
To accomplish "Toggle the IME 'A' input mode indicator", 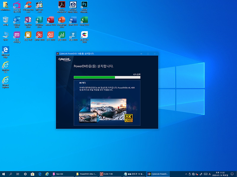I will [x=210, y=174].
